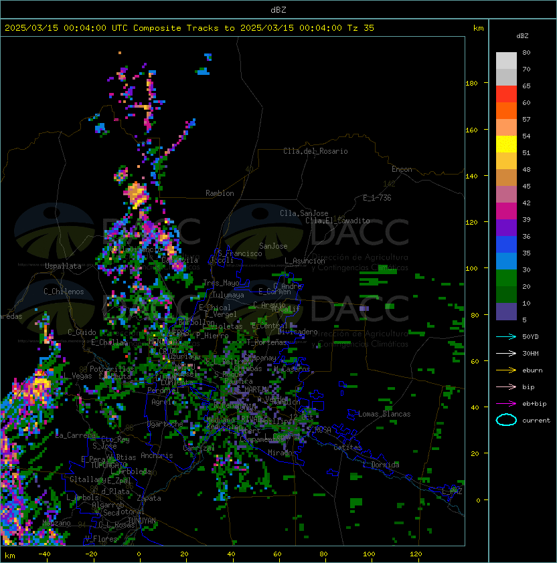This screenshot has height=563, width=557.
Task: Select the dark orange 57-60 dBZ swatch
Action: click(x=506, y=110)
